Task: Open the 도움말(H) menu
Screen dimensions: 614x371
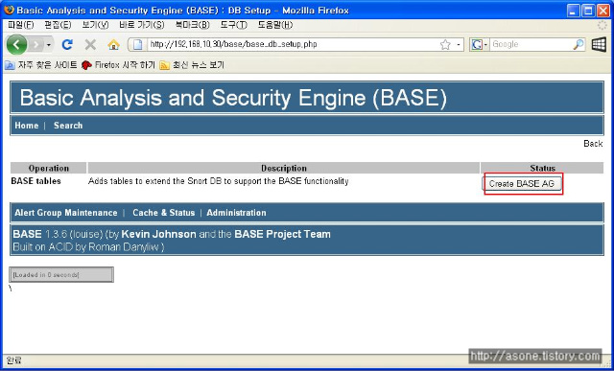Action: pyautogui.click(x=275, y=25)
